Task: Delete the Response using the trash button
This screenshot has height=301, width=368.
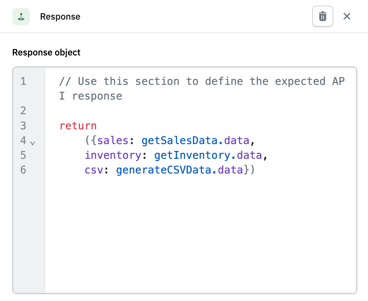Action: (x=322, y=16)
